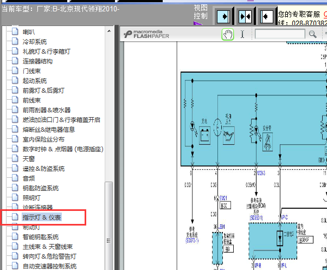
Task: Click the 您的专职客服 service text
Action: pyautogui.click(x=299, y=15)
